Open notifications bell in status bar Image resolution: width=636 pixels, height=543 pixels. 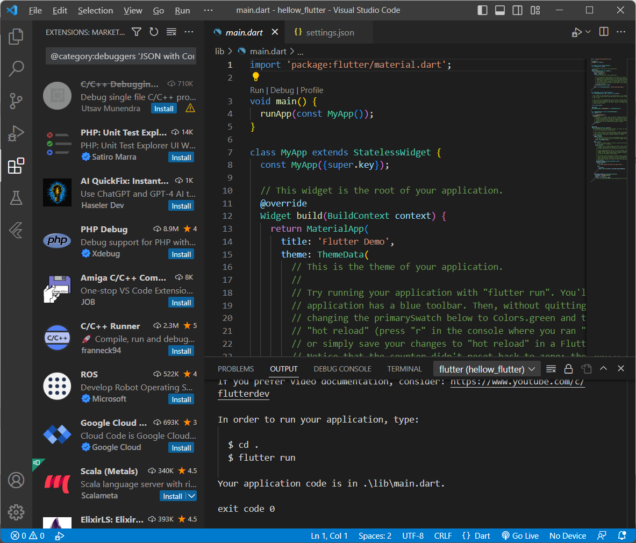click(x=622, y=535)
